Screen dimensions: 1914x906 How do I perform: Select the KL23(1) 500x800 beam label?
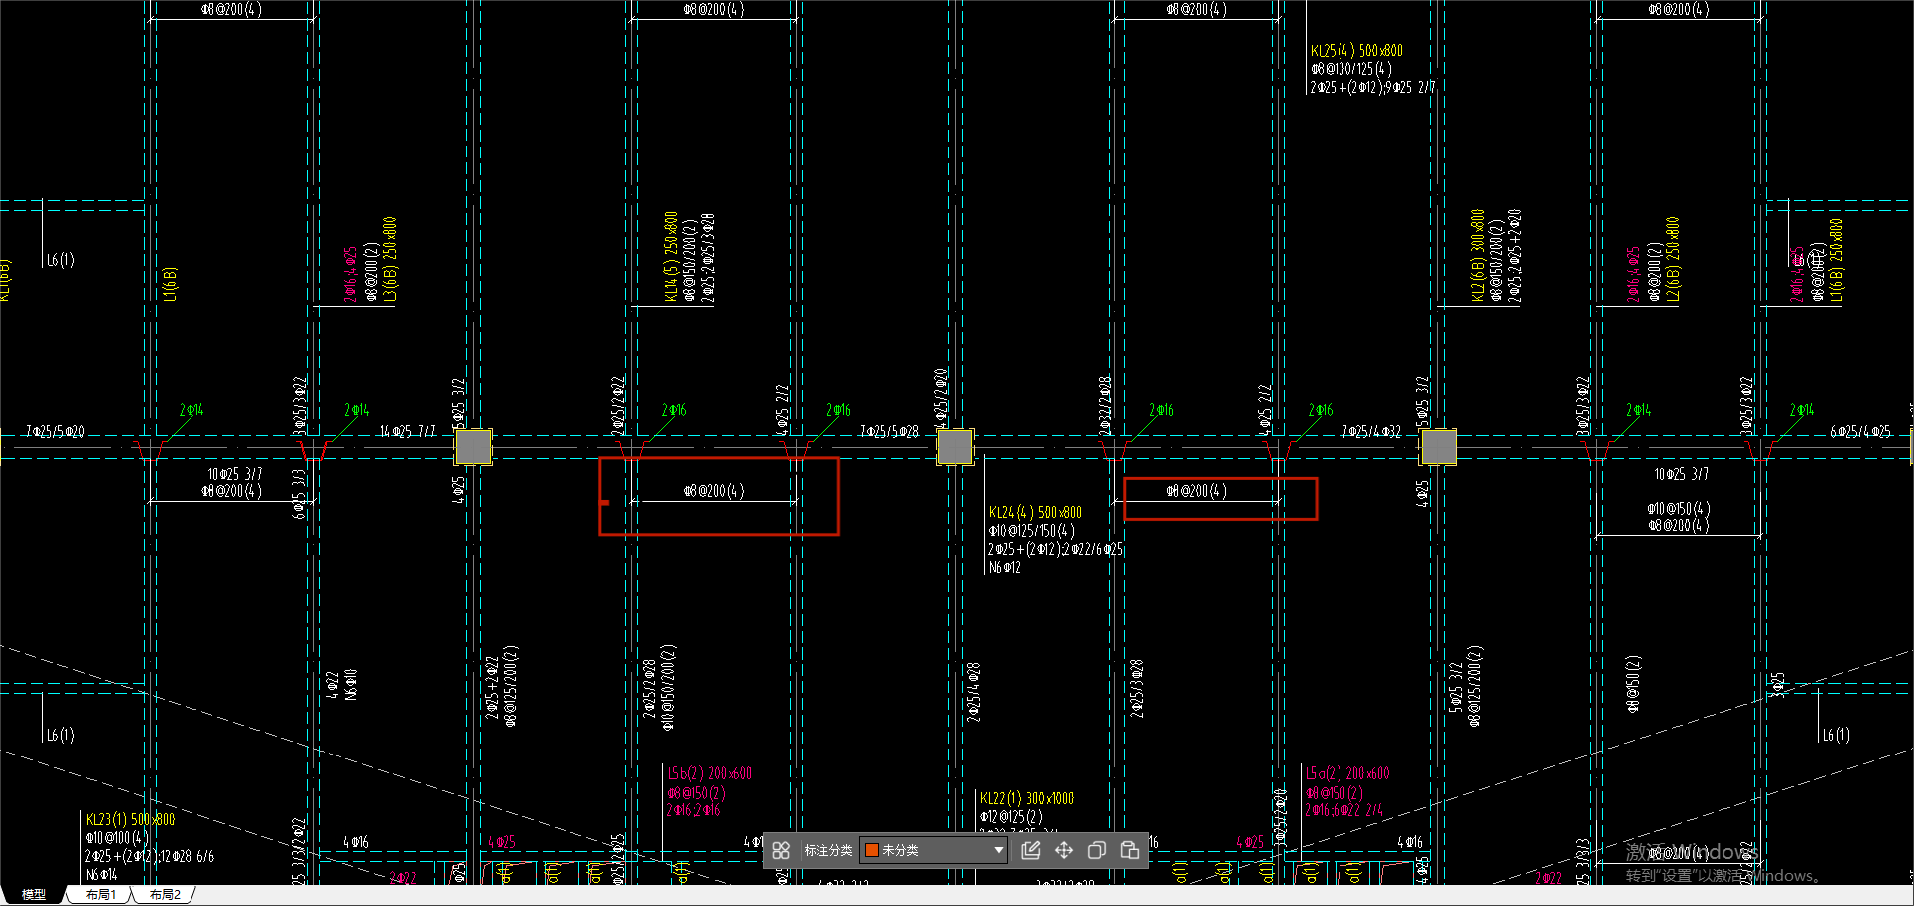(130, 819)
